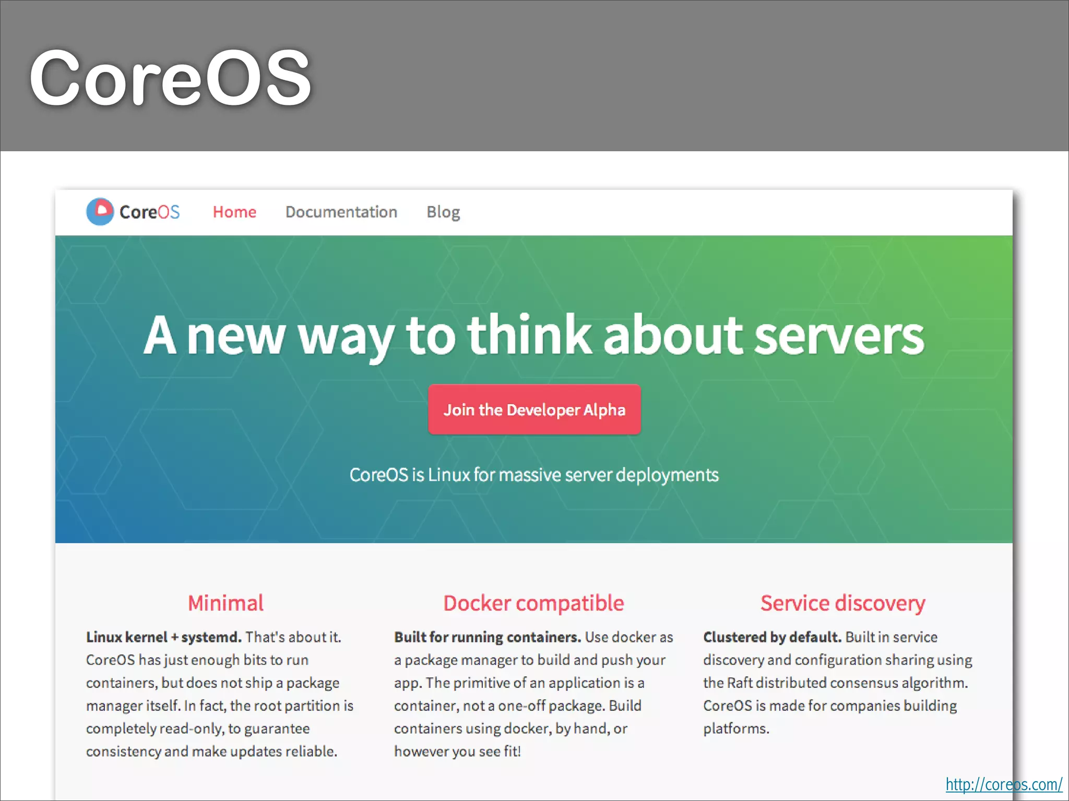This screenshot has width=1069, height=801.
Task: Select the Minimal feature heading
Action: [x=225, y=603]
